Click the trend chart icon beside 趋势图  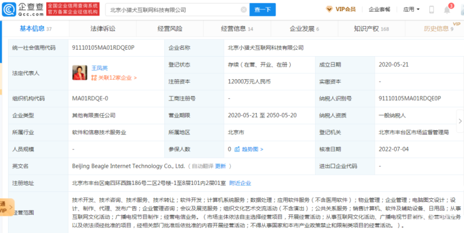tap(237, 149)
